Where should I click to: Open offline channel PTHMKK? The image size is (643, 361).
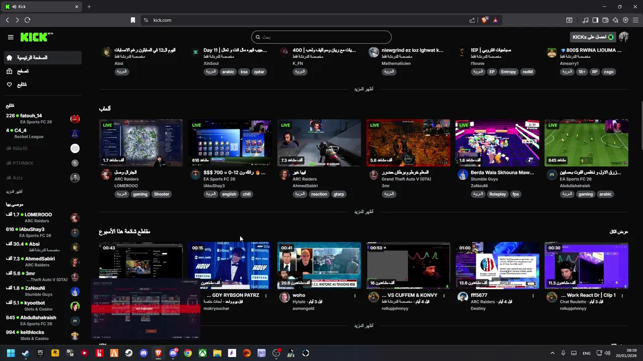pos(43,163)
